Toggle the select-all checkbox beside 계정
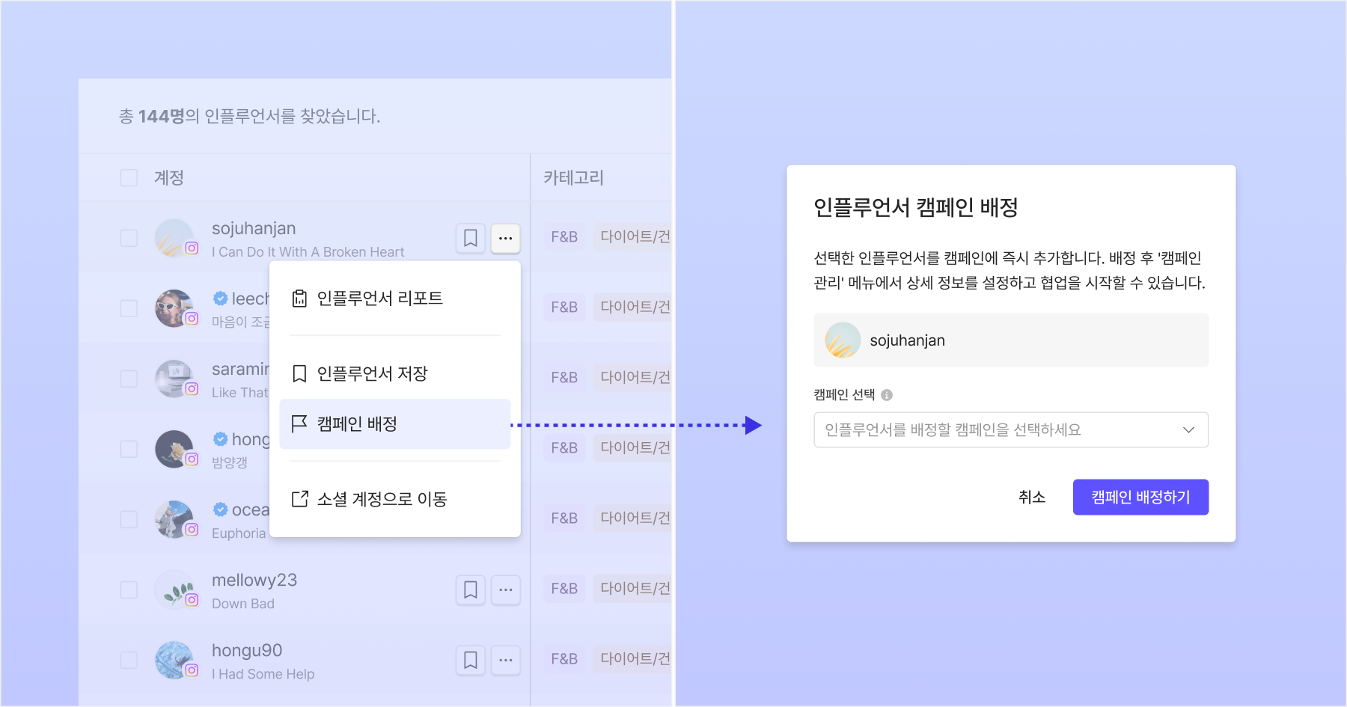The image size is (1347, 707). [129, 177]
